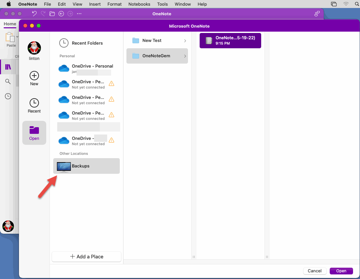Viewport: 360px width, 279px height.
Task: Go back with the circled left arrow
Action: 61,14
